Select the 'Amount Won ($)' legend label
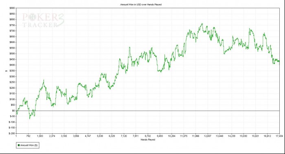 [x=29, y=145]
